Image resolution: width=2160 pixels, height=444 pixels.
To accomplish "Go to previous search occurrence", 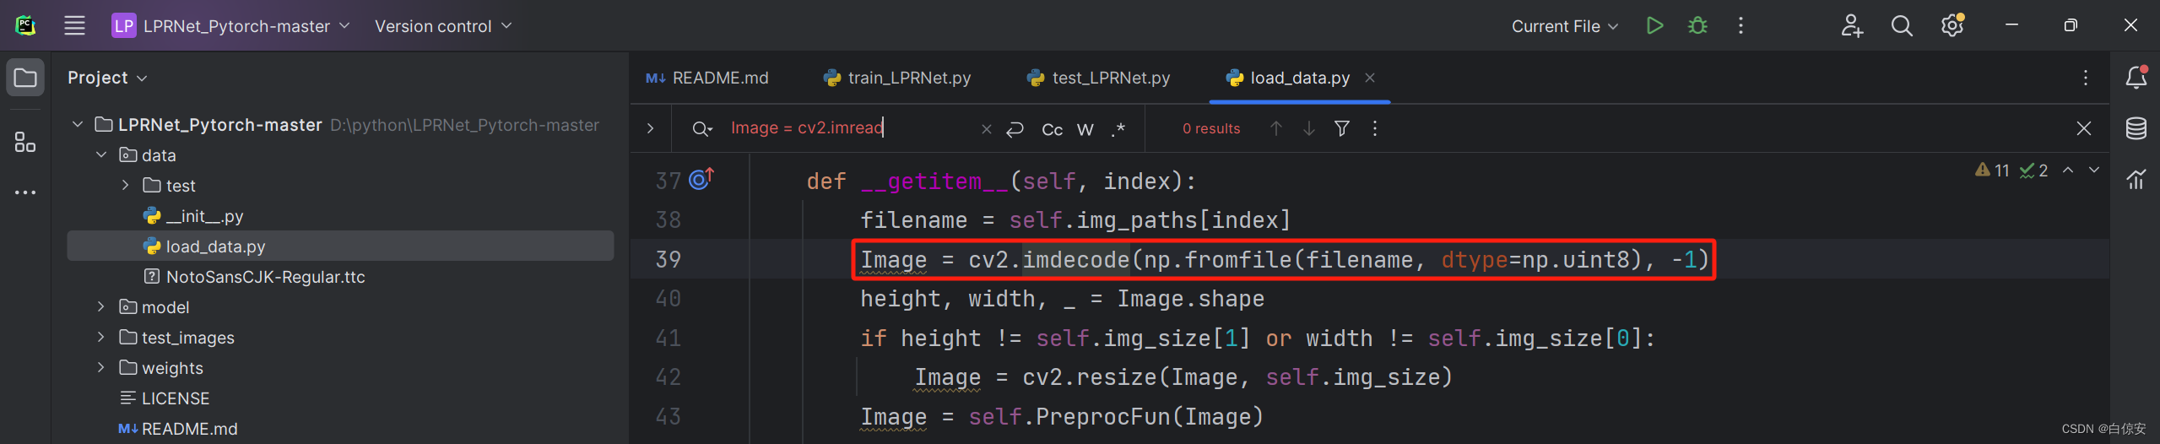I will (1276, 128).
